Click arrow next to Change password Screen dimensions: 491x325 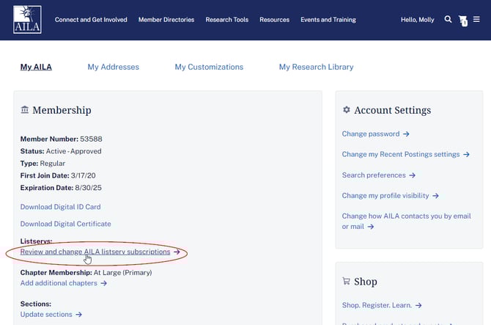[x=406, y=134]
